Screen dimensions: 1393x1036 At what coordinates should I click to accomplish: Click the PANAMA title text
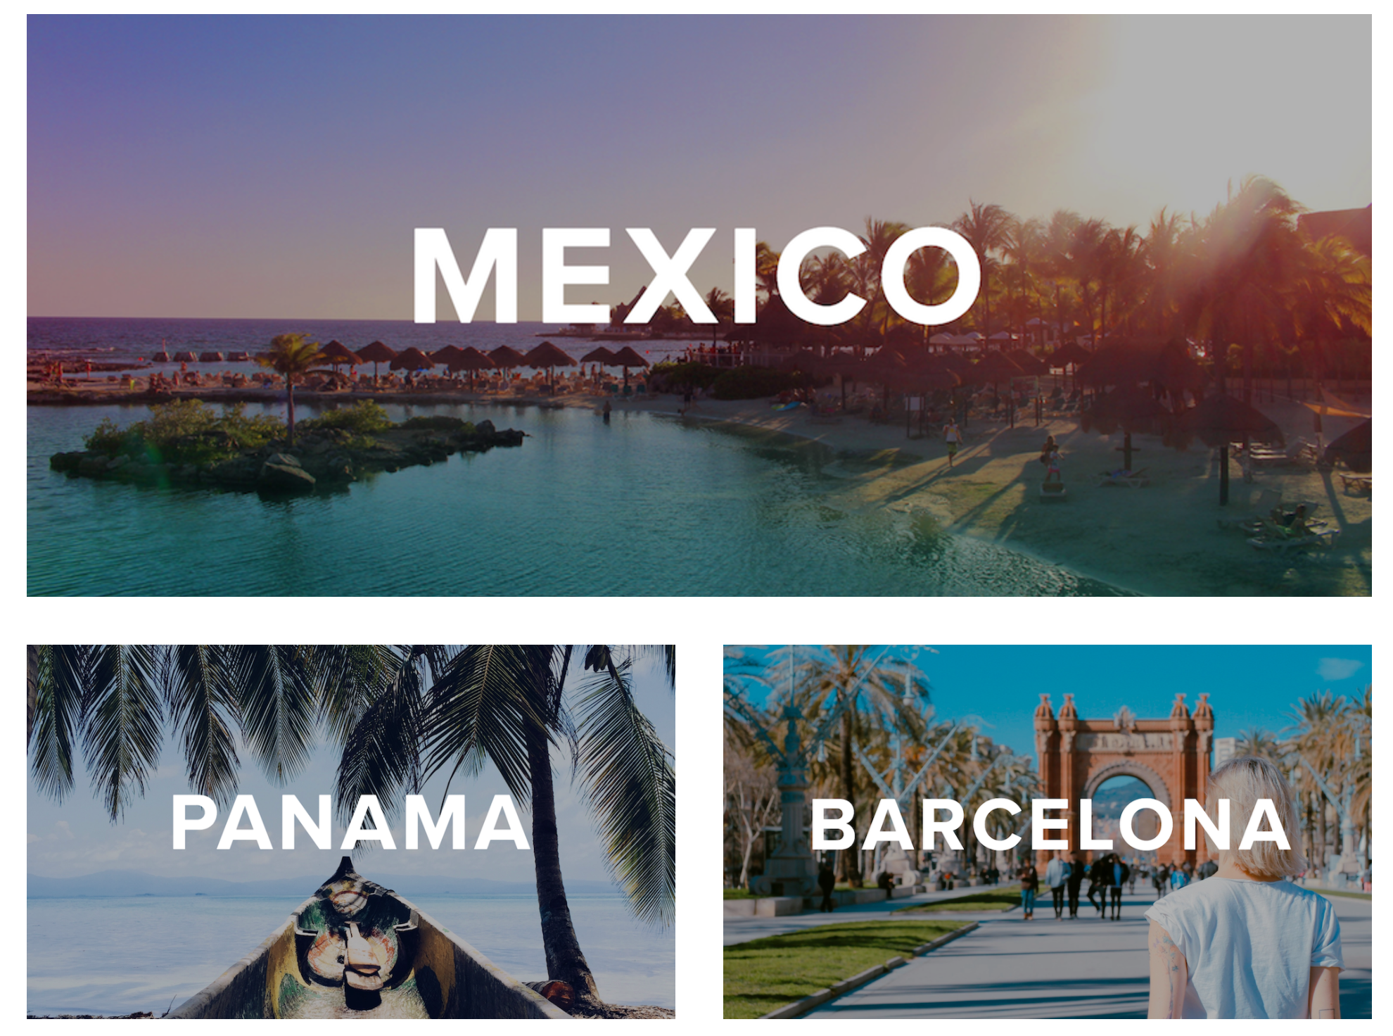click(x=350, y=822)
